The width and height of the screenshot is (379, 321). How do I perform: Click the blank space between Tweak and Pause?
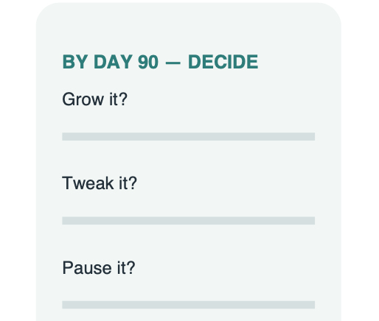(189, 241)
